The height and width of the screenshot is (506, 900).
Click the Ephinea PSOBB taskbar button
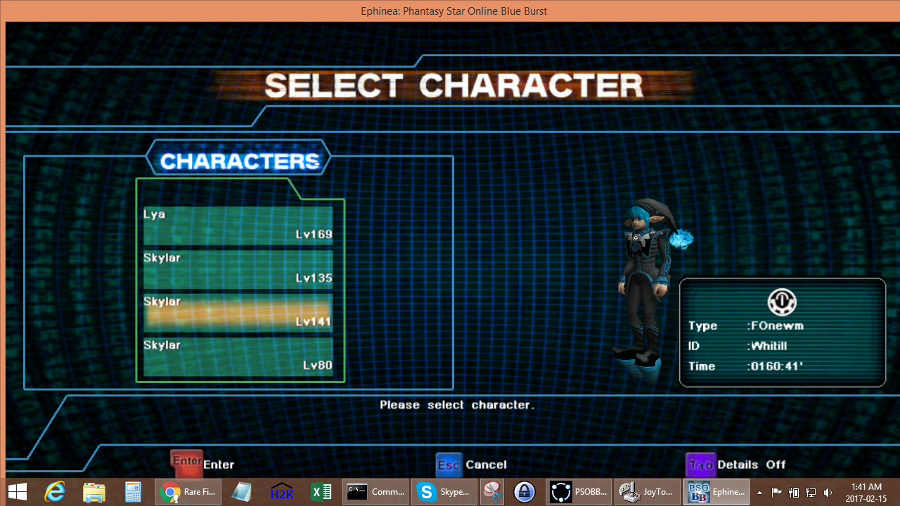coord(716,492)
